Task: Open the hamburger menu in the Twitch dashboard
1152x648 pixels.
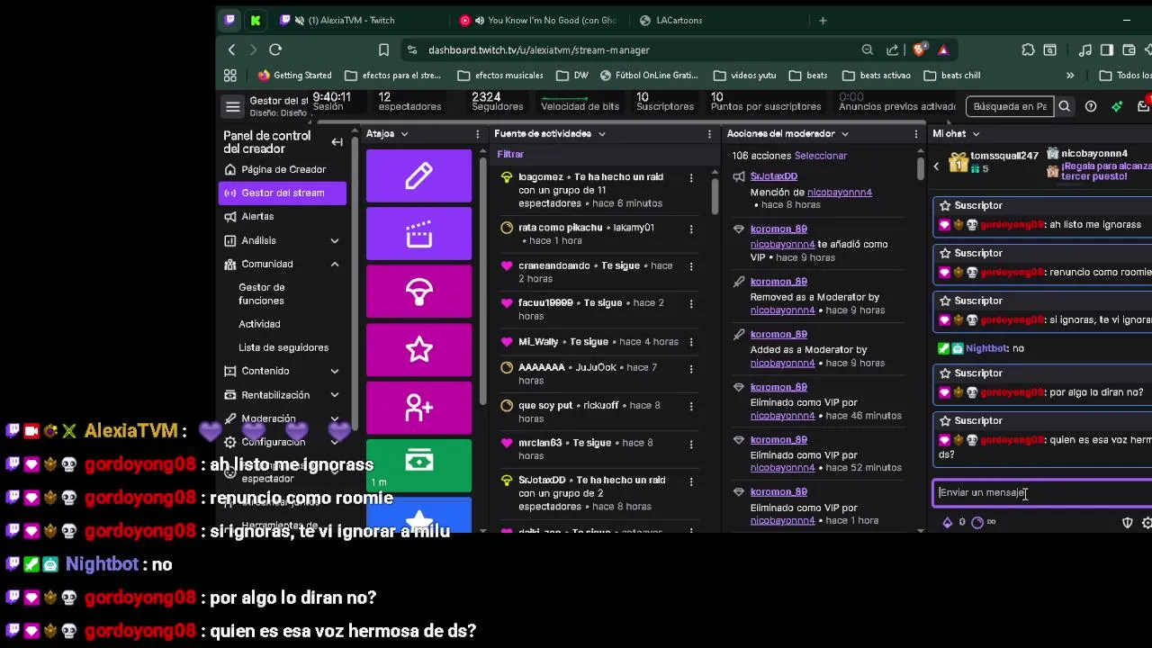Action: pos(233,107)
